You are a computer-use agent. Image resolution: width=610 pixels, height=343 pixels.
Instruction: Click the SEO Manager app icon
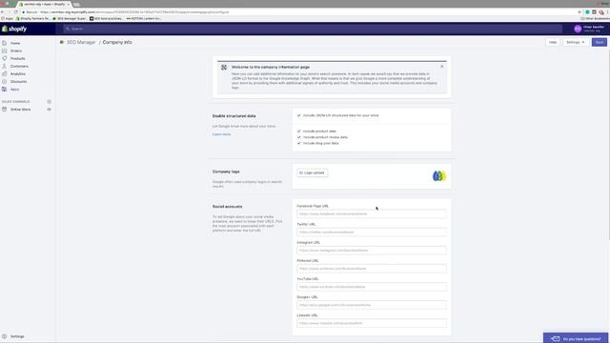click(x=62, y=42)
